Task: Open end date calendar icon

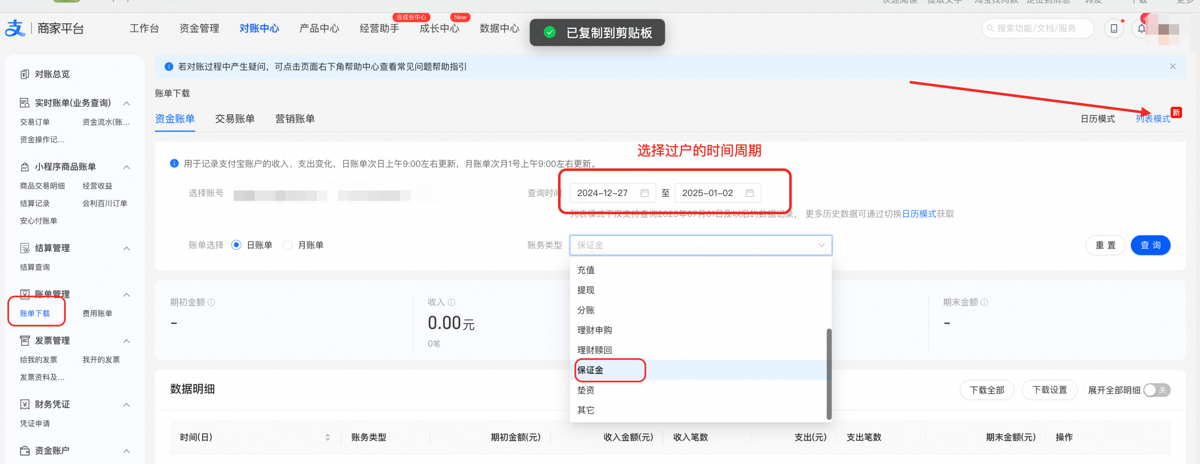Action: coord(749,193)
